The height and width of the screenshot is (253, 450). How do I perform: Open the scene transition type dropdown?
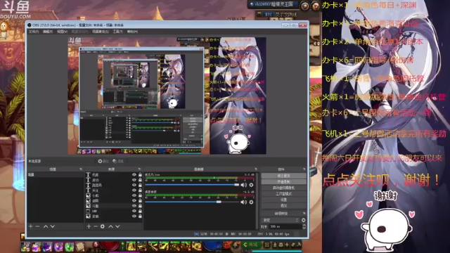pos(280,220)
